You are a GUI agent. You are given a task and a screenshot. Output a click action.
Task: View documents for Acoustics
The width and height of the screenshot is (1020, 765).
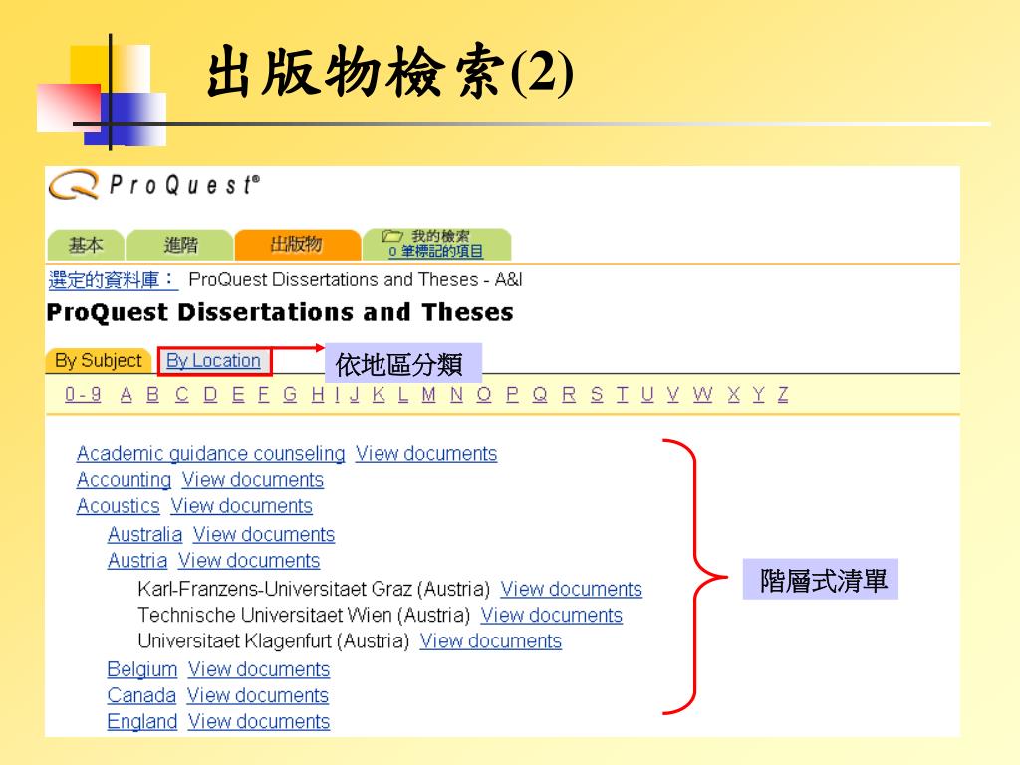click(x=241, y=506)
